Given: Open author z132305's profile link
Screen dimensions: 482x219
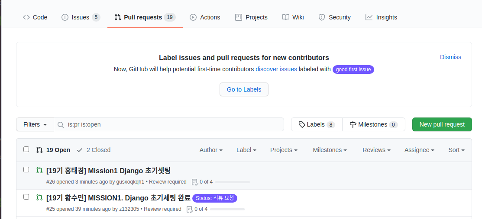Looking at the screenshot, I should click(x=129, y=209).
